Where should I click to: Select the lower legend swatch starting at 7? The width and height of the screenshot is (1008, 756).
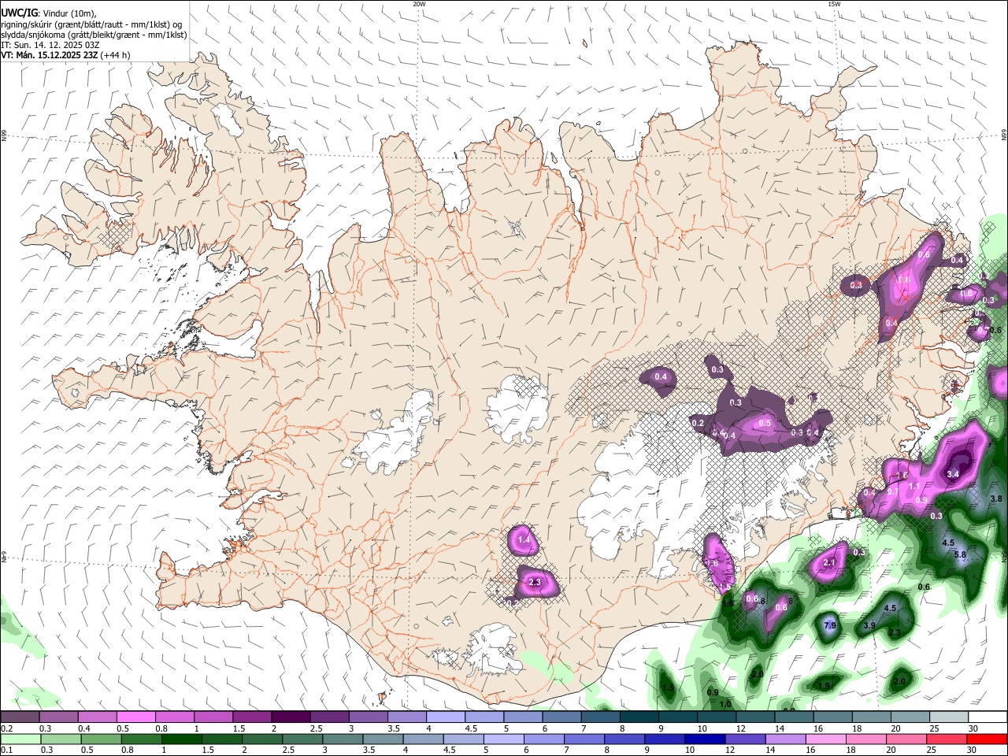coord(584,739)
